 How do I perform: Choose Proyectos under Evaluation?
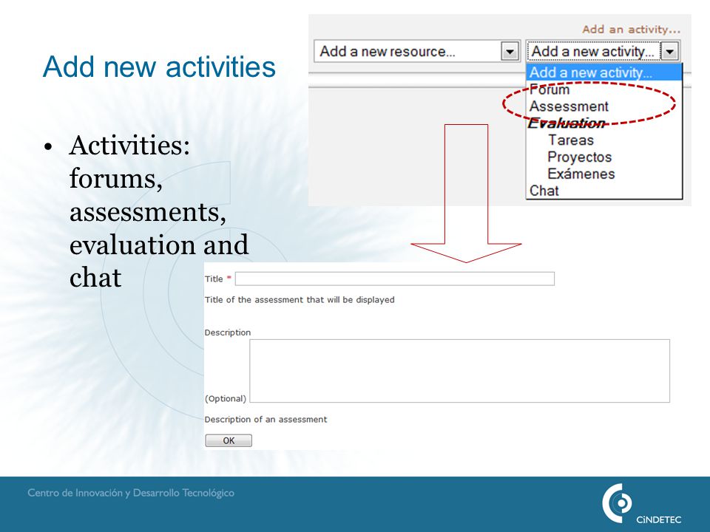580,157
